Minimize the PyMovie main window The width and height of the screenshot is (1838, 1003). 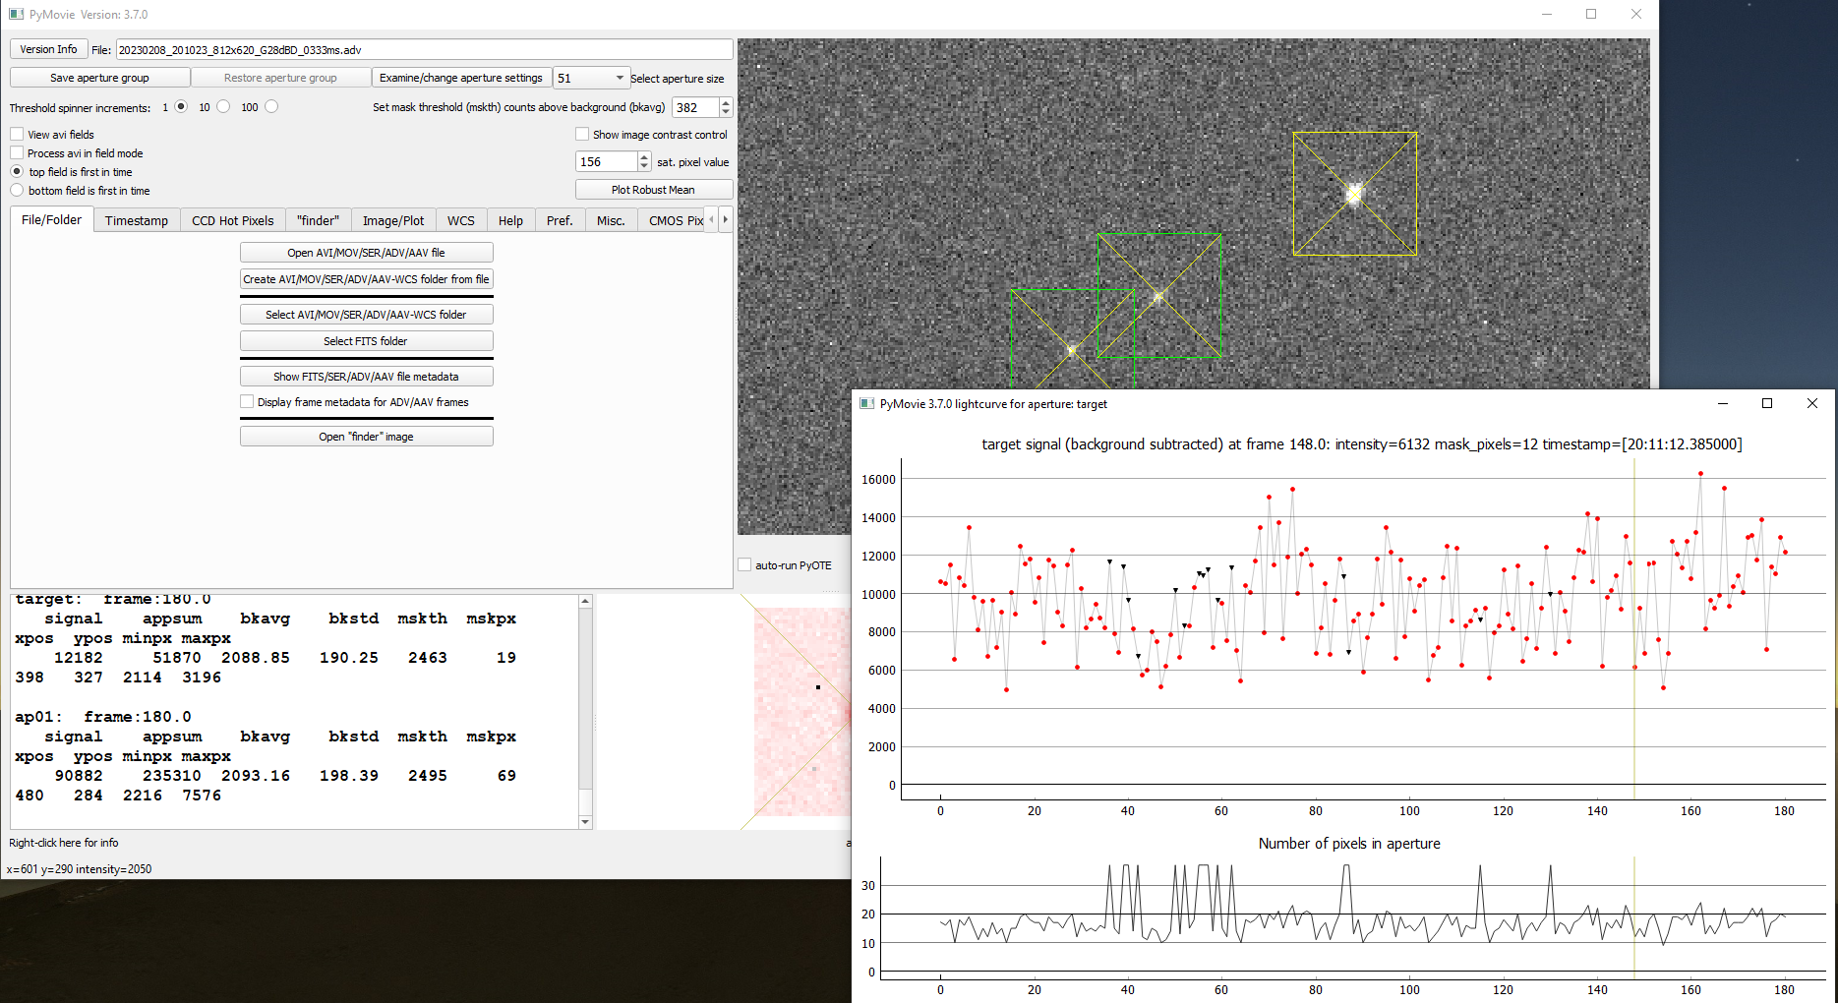point(1547,14)
